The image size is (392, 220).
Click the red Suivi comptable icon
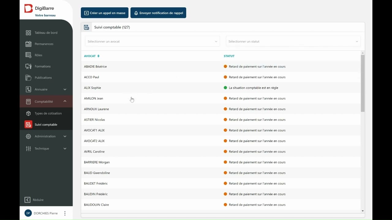[28, 125]
